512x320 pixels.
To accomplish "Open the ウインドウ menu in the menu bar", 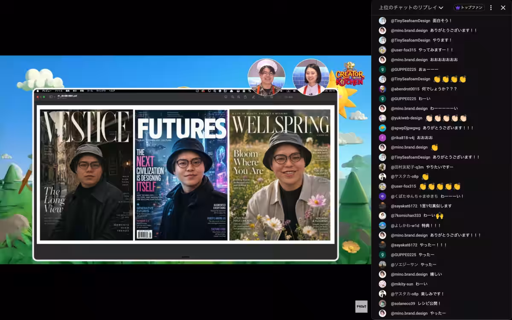I will [101, 91].
